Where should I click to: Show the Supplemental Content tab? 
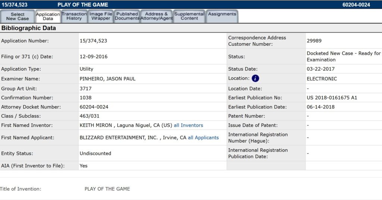[x=189, y=16]
